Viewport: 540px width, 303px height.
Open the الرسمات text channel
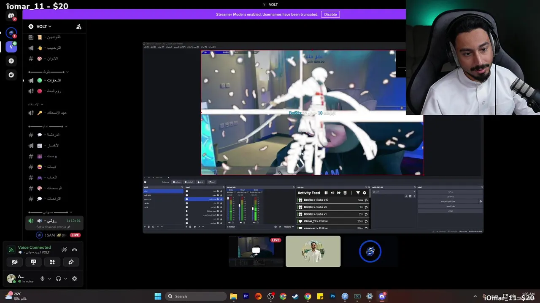pos(54,188)
